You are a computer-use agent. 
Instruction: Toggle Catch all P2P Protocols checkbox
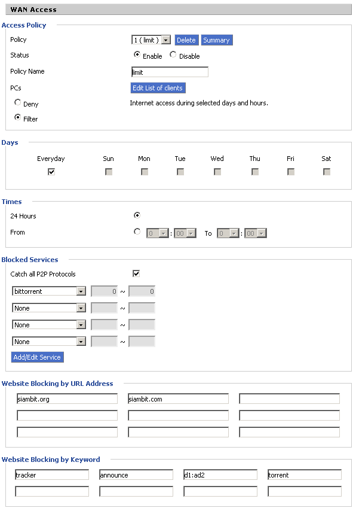[x=136, y=274]
